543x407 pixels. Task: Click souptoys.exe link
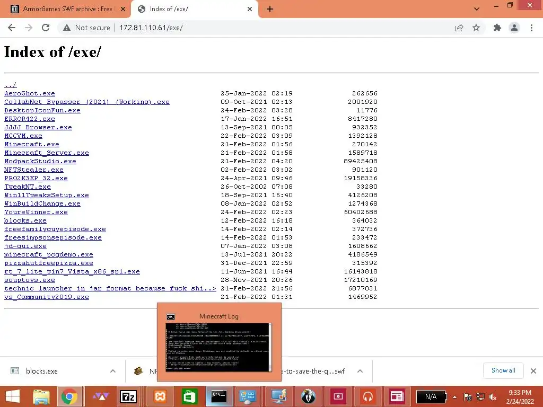(x=30, y=280)
